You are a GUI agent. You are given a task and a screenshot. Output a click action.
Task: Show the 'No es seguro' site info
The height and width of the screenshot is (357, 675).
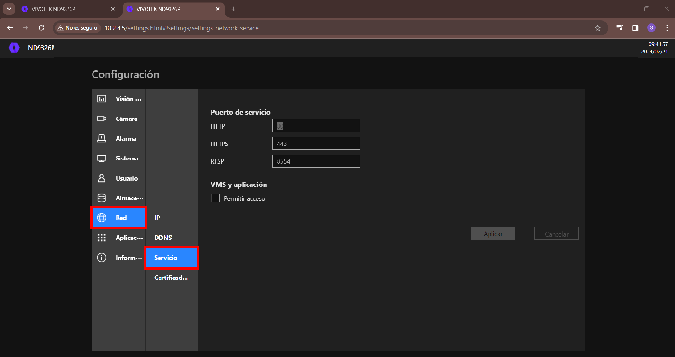click(77, 28)
